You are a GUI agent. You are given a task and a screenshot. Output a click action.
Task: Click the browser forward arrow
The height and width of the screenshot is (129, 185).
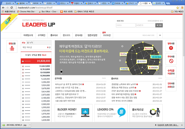click(7, 8)
